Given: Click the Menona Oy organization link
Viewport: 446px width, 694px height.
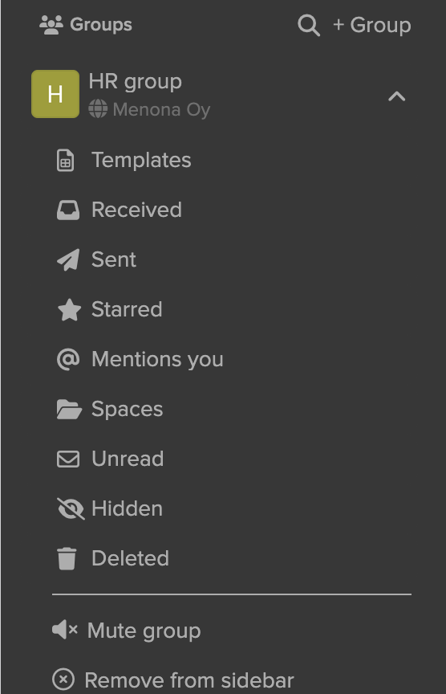Looking at the screenshot, I should [x=161, y=109].
